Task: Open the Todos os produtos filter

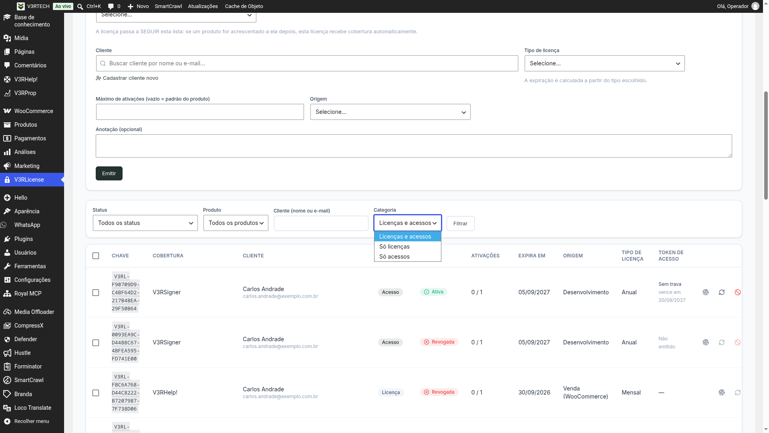Action: (236, 223)
